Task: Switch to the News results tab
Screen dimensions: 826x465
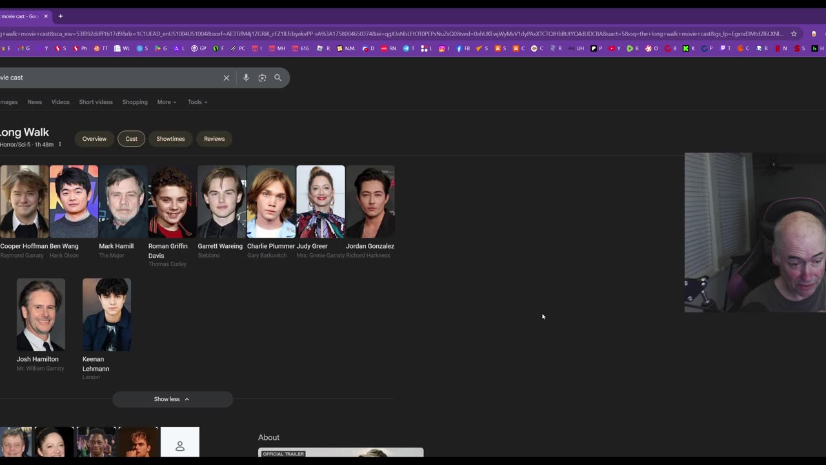Action: (x=35, y=102)
